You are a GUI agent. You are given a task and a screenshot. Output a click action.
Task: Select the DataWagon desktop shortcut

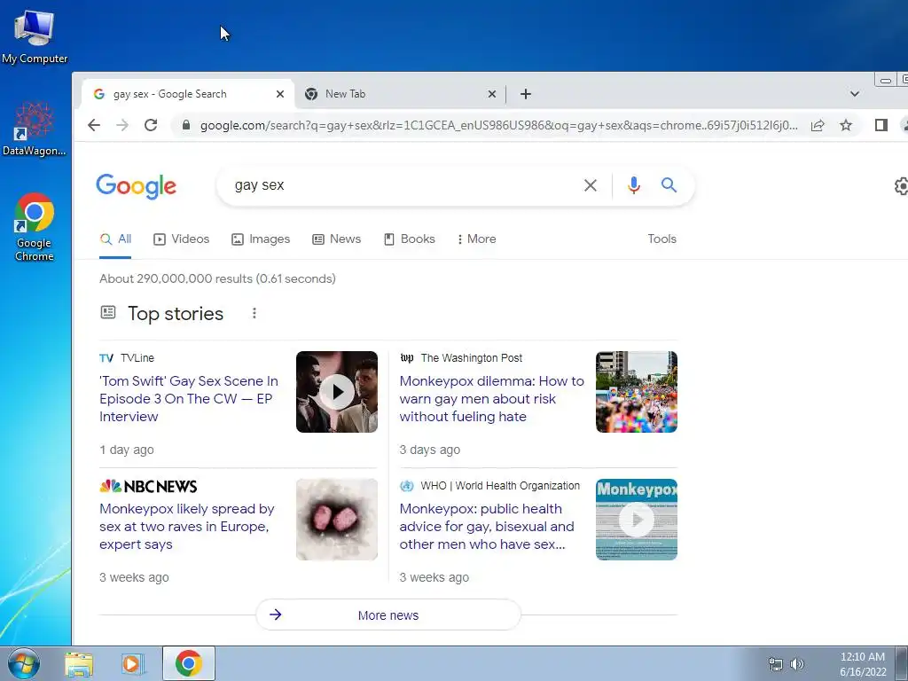(x=35, y=129)
